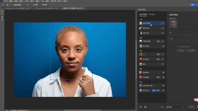
Task: Click the 样式转换 filter thumbnail icon
Action: [x=141, y=46]
